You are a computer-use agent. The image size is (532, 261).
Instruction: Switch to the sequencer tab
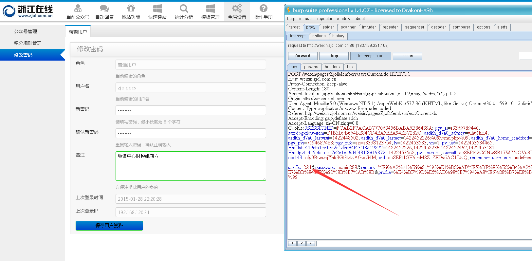coord(414,27)
